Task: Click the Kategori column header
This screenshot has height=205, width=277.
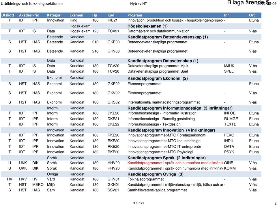Action: pyautogui.click(x=54, y=15)
